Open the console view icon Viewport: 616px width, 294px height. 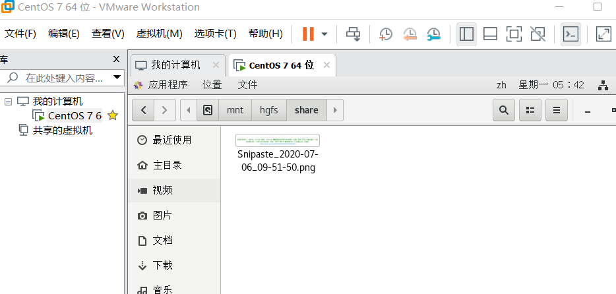click(570, 34)
